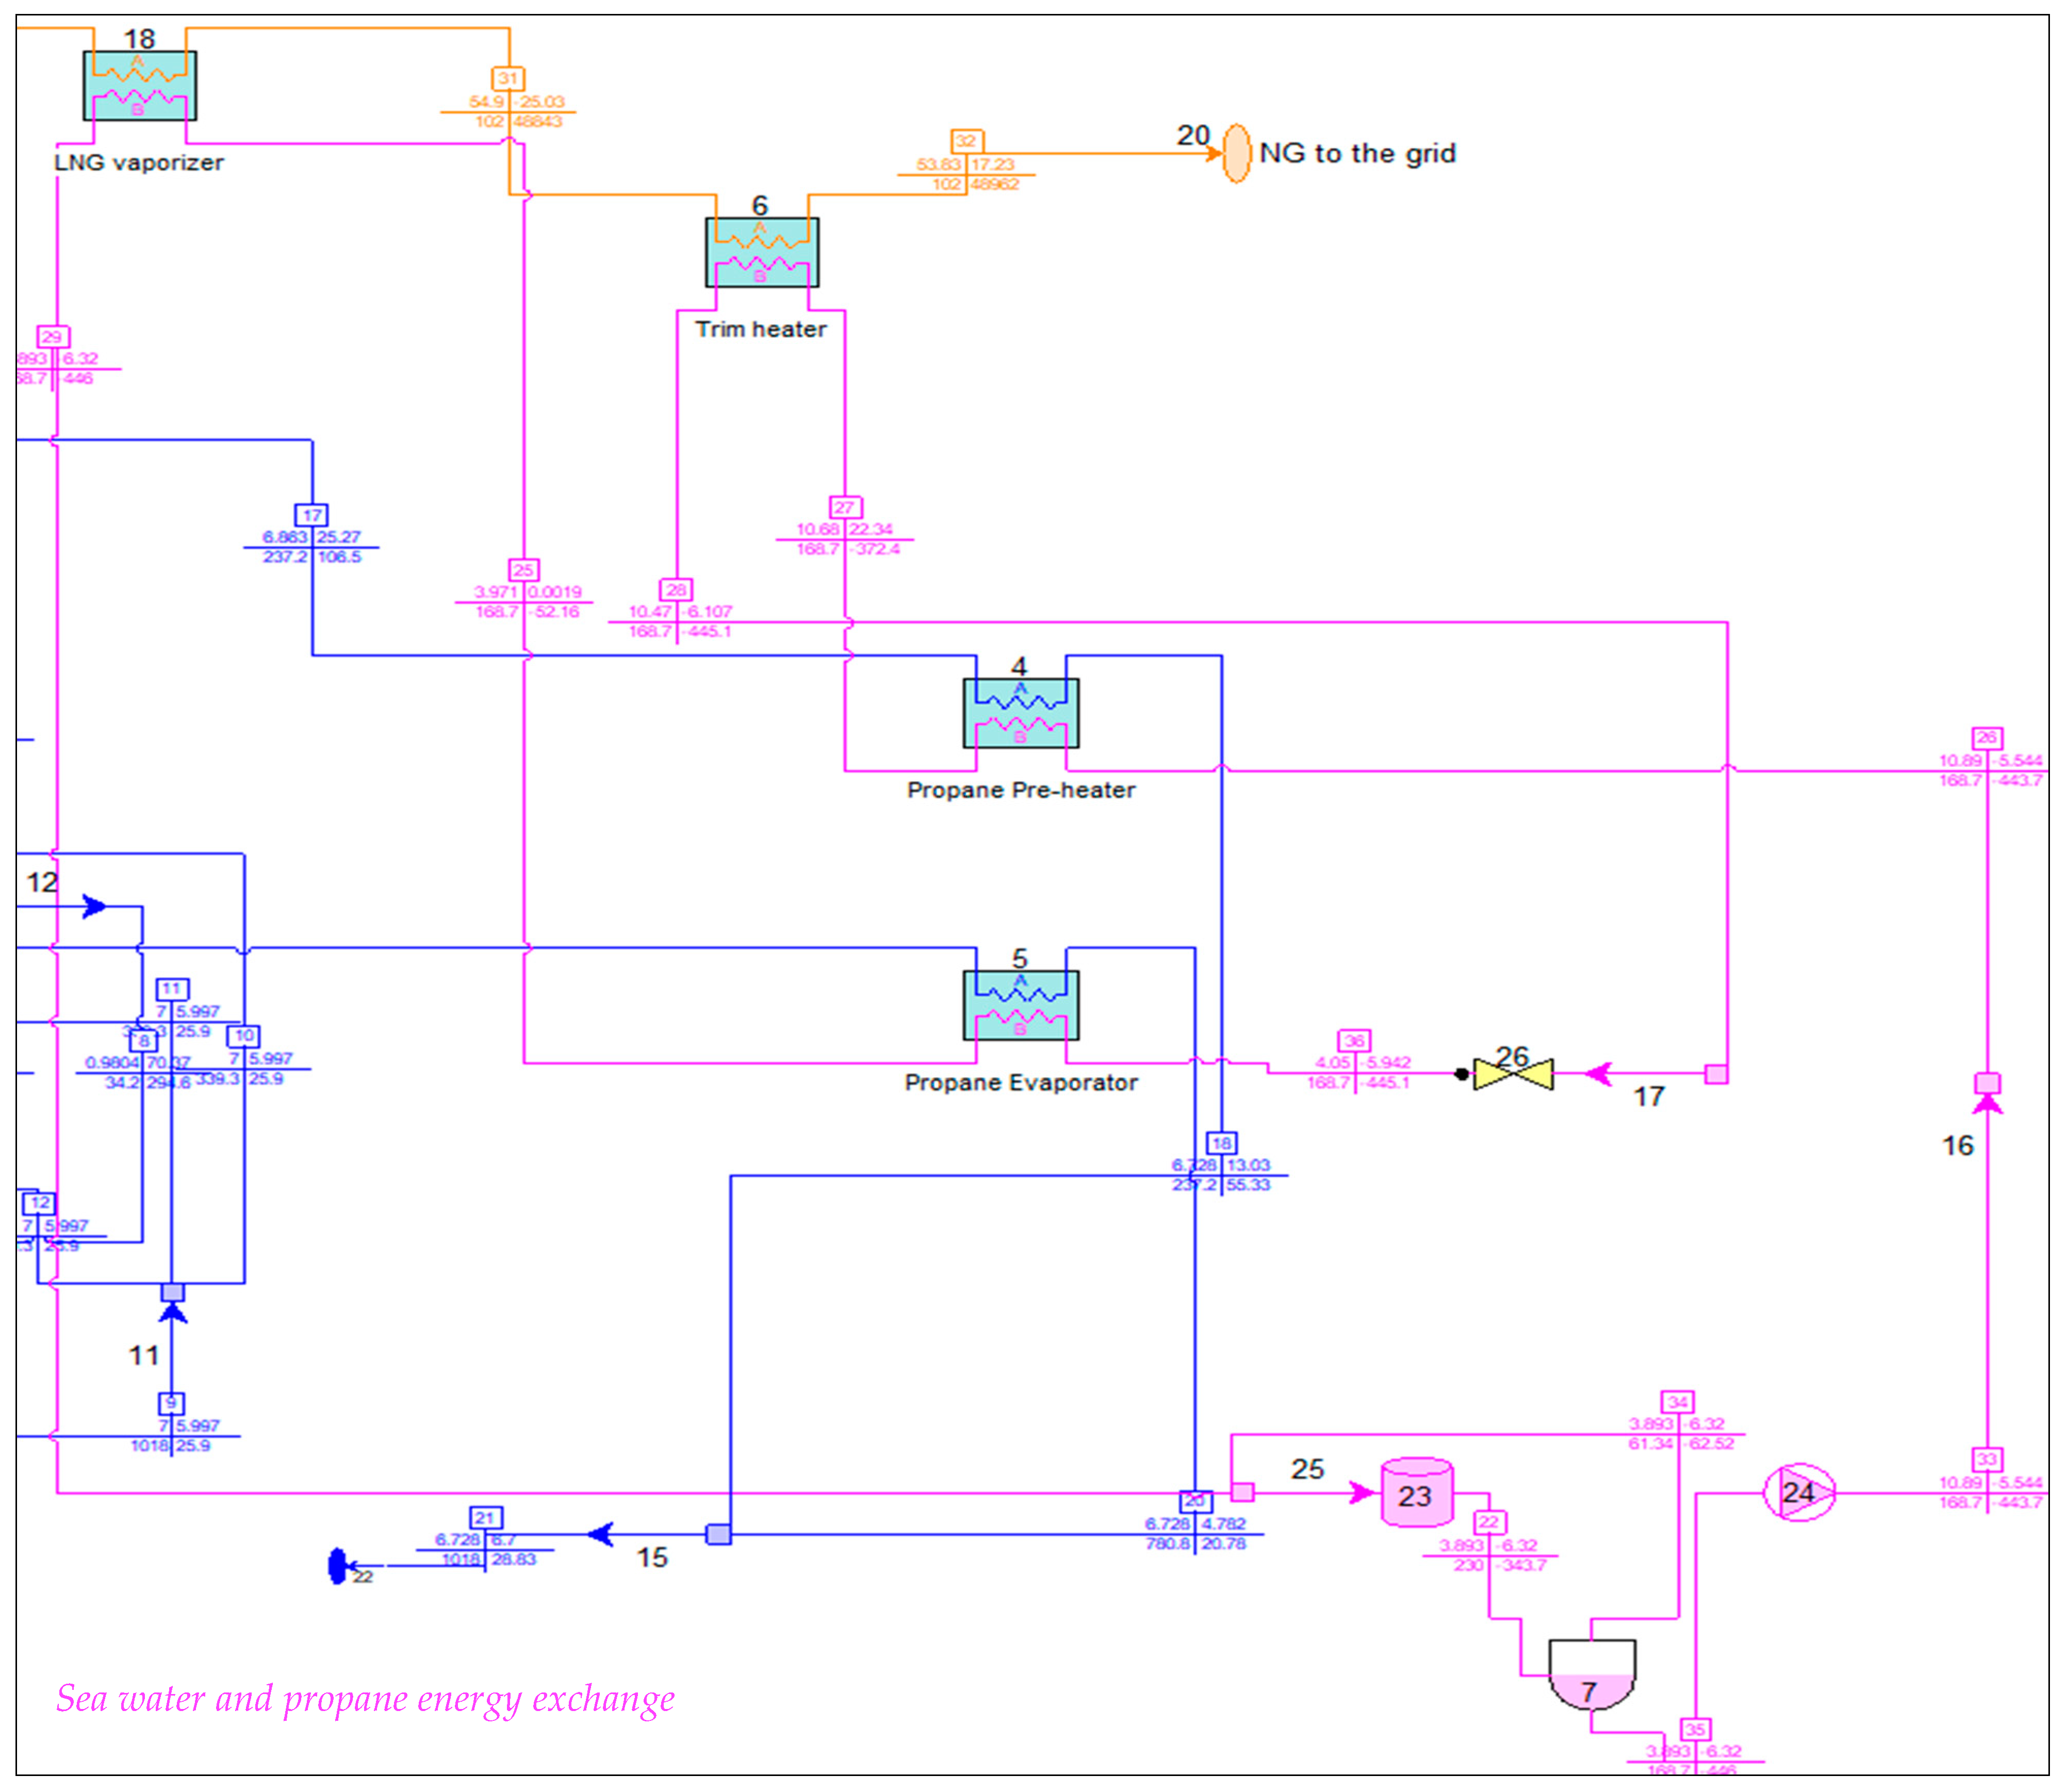Click the Sea water and propane energy exchange caption
Viewport: 2068px width, 1792px height.
pyautogui.click(x=365, y=1699)
